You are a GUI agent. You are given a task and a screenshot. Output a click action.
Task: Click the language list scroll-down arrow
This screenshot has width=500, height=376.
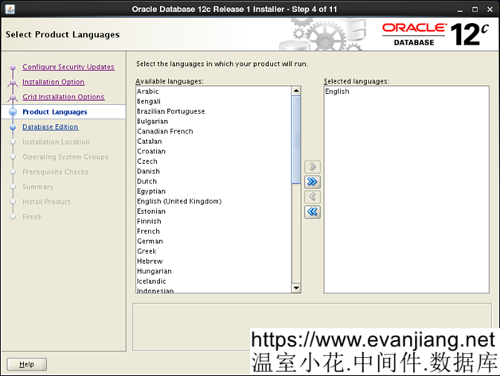pyautogui.click(x=296, y=288)
